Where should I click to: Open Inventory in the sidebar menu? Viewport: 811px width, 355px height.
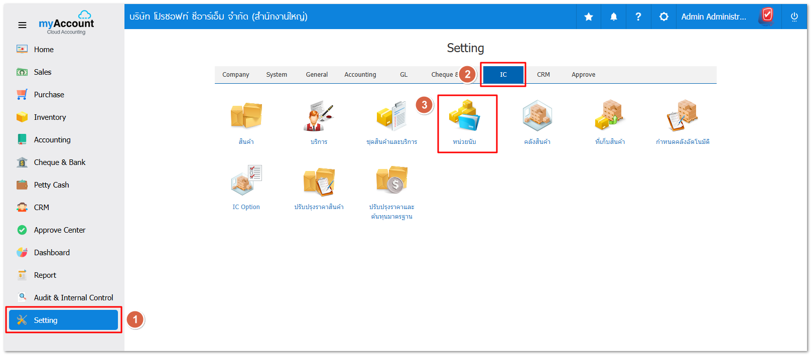50,117
